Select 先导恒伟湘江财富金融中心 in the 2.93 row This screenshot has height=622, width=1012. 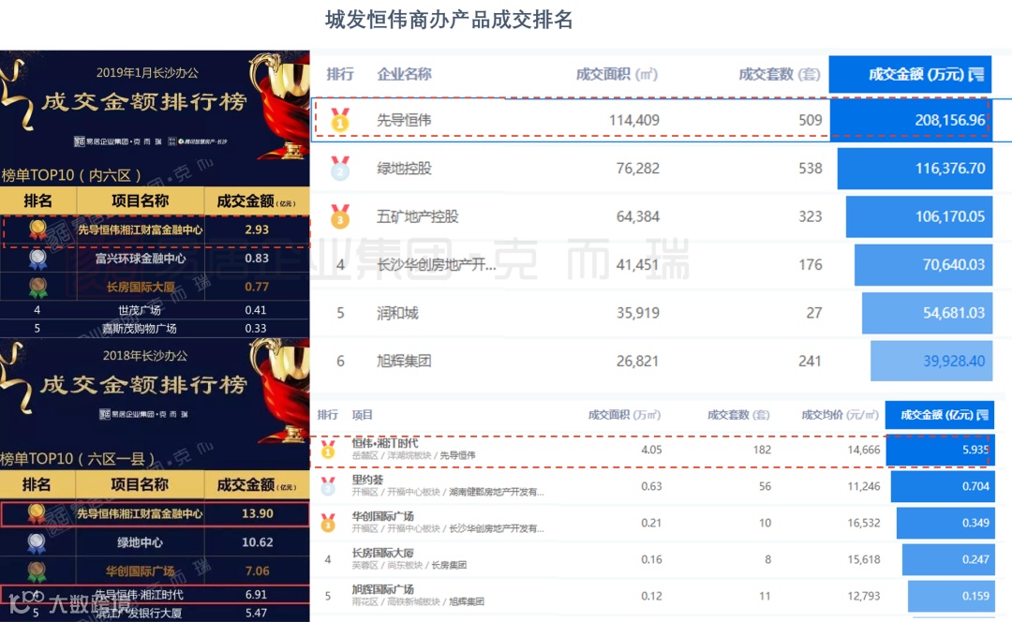(140, 230)
